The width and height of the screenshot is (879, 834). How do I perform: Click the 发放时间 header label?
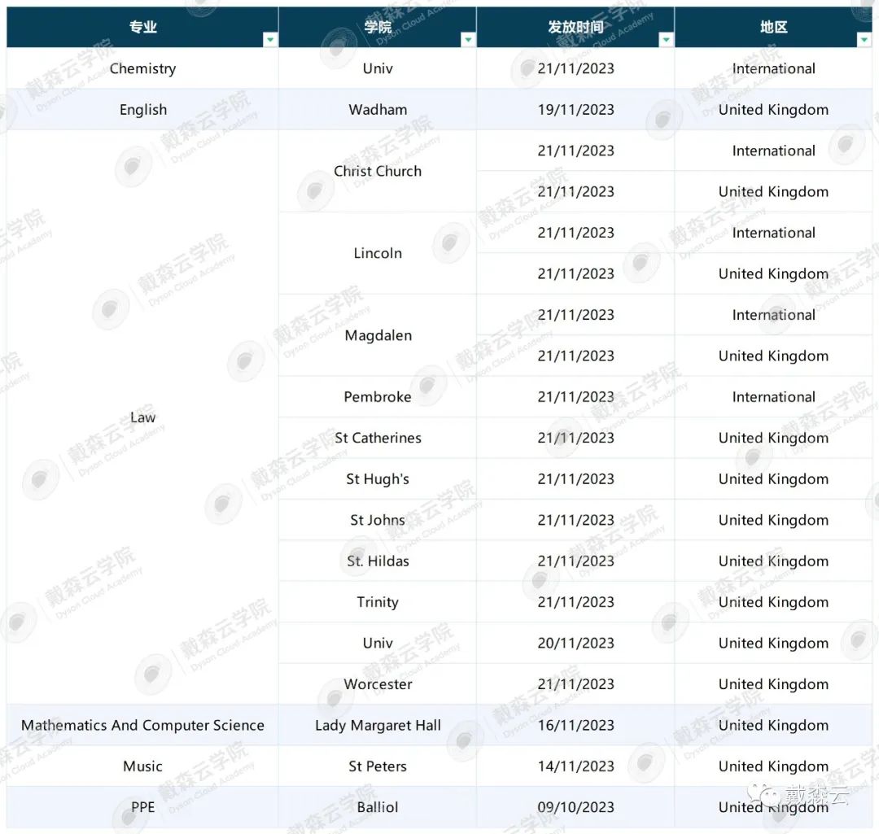[x=575, y=27]
